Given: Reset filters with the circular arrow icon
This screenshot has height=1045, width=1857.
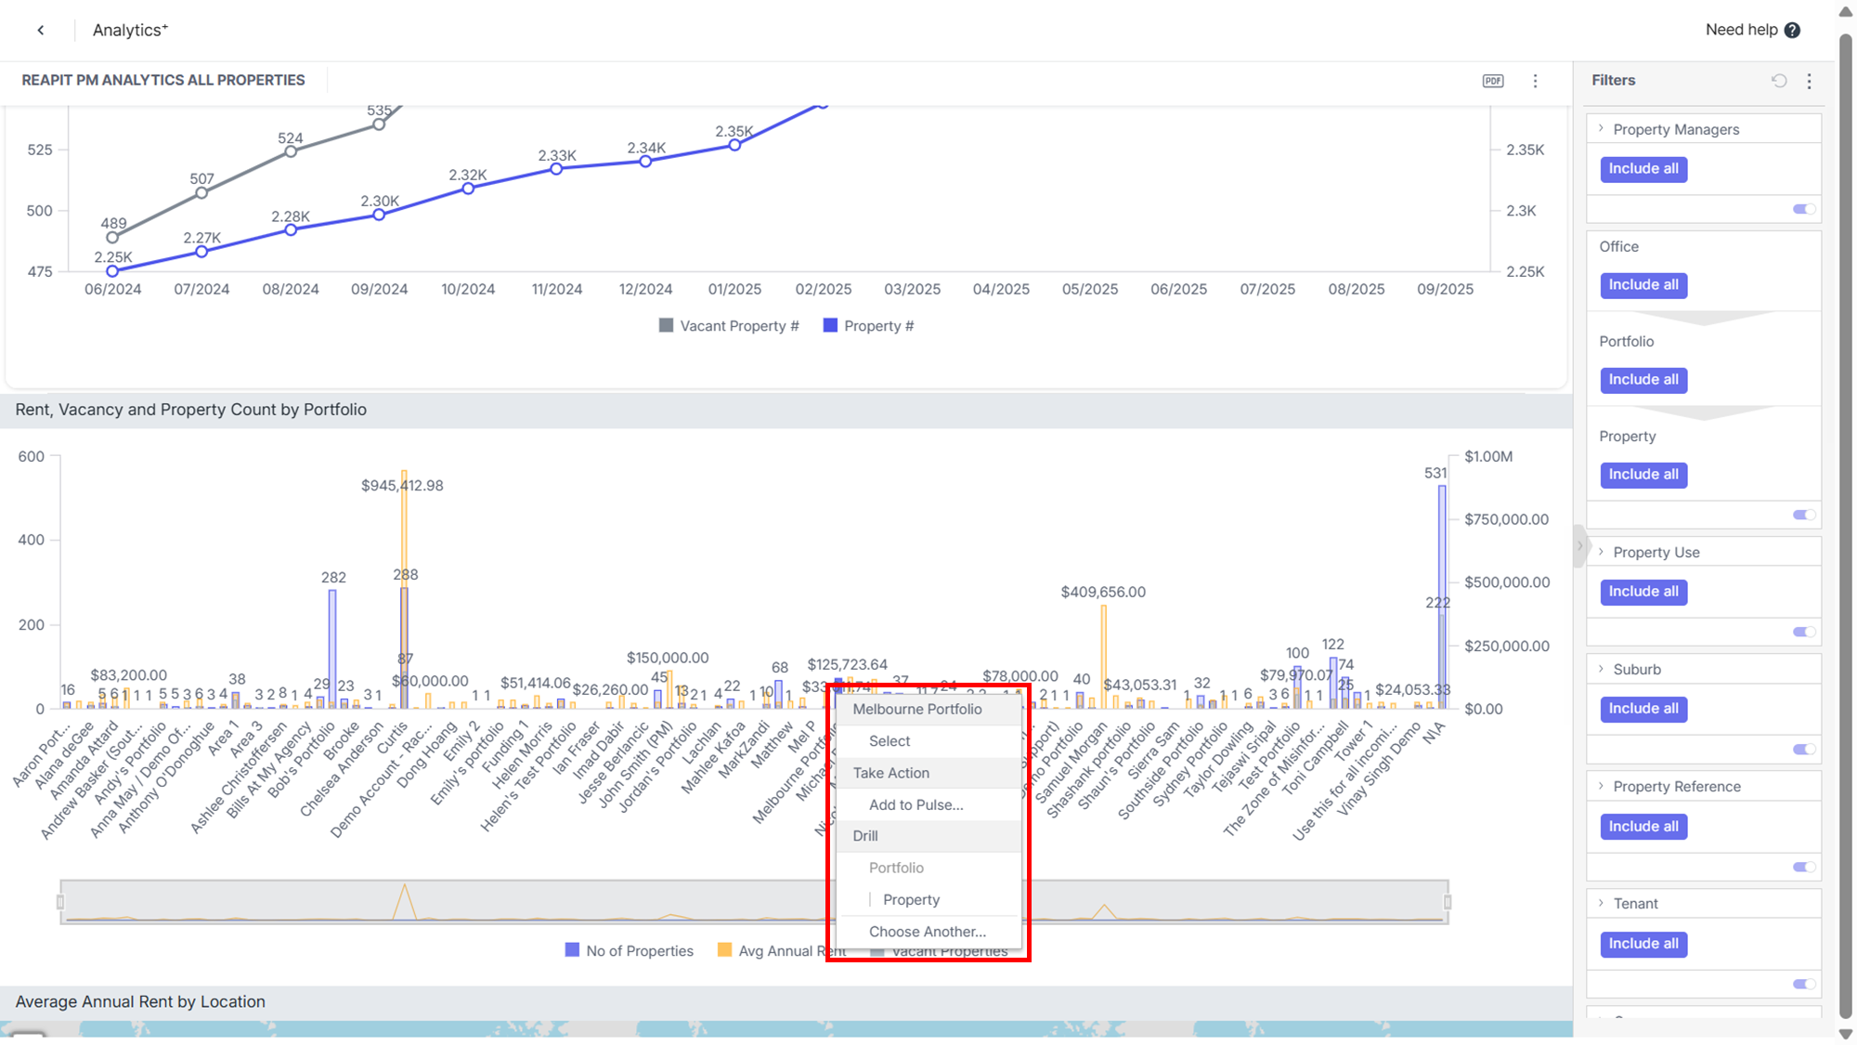Looking at the screenshot, I should coord(1779,81).
